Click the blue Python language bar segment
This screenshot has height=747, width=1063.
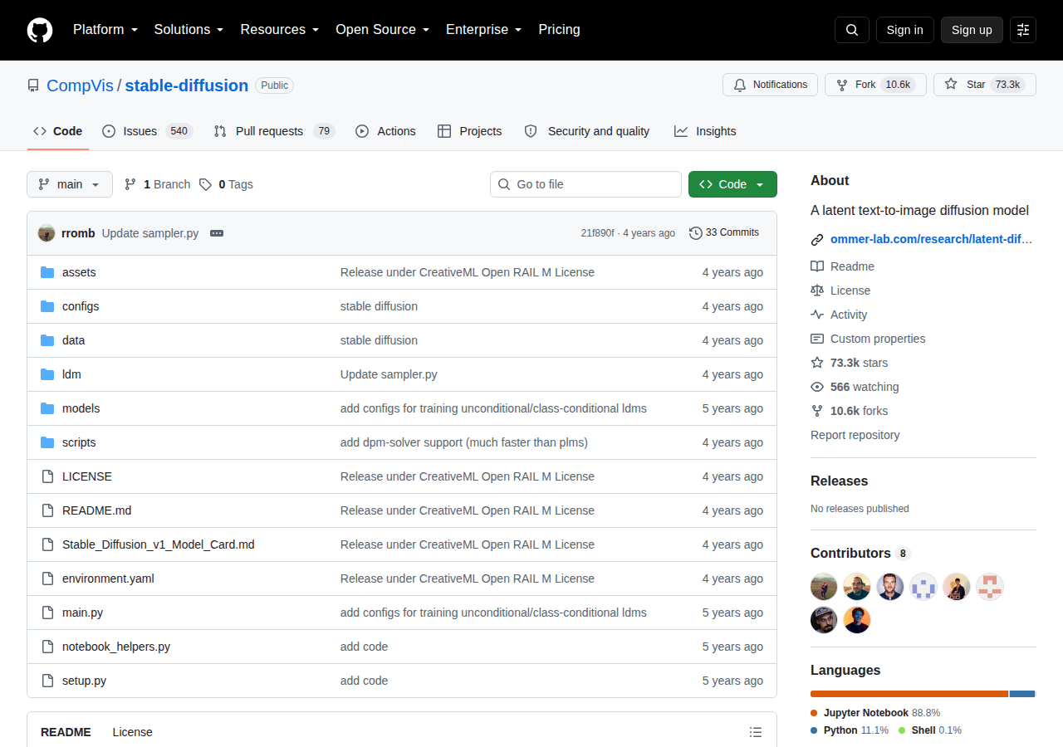(x=1022, y=694)
